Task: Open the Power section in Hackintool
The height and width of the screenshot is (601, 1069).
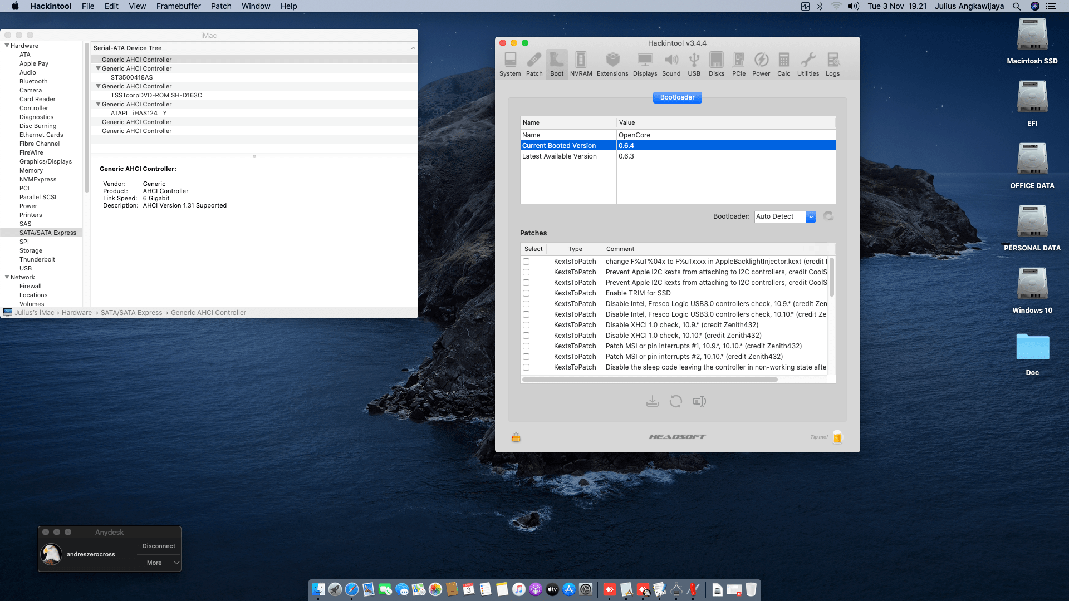Action: point(761,64)
